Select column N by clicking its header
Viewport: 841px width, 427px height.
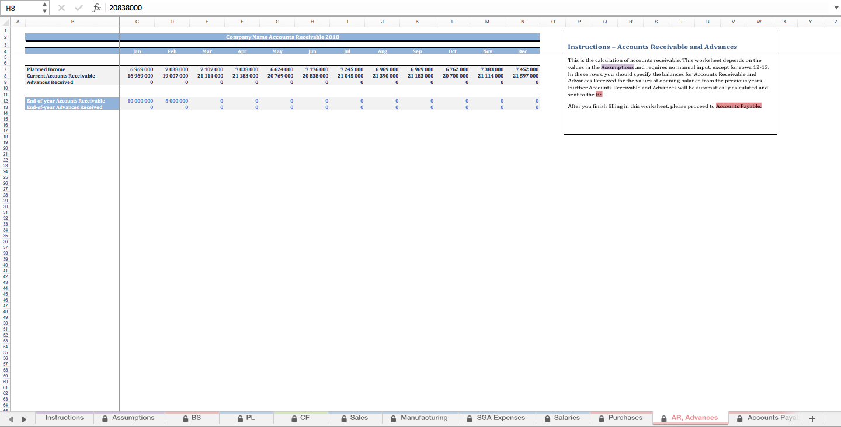(x=522, y=22)
